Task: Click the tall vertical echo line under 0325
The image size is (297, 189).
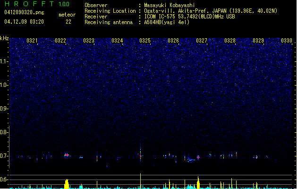Action: click(140, 153)
